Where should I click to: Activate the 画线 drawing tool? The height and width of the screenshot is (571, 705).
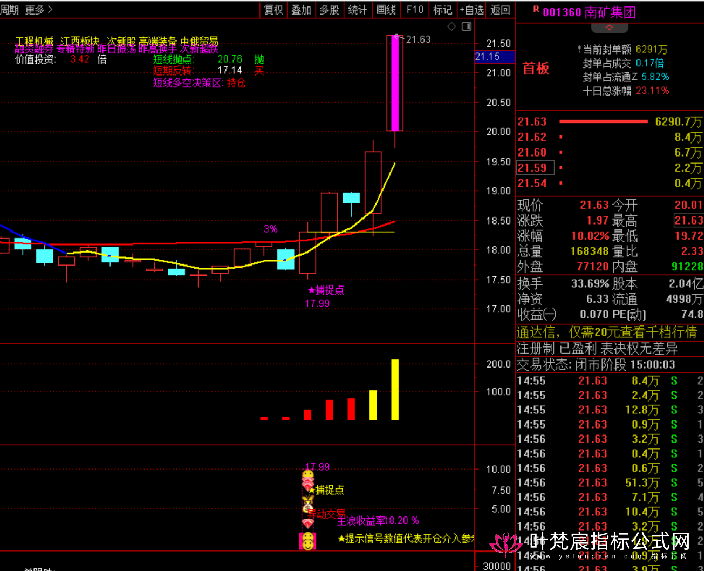coord(386,10)
